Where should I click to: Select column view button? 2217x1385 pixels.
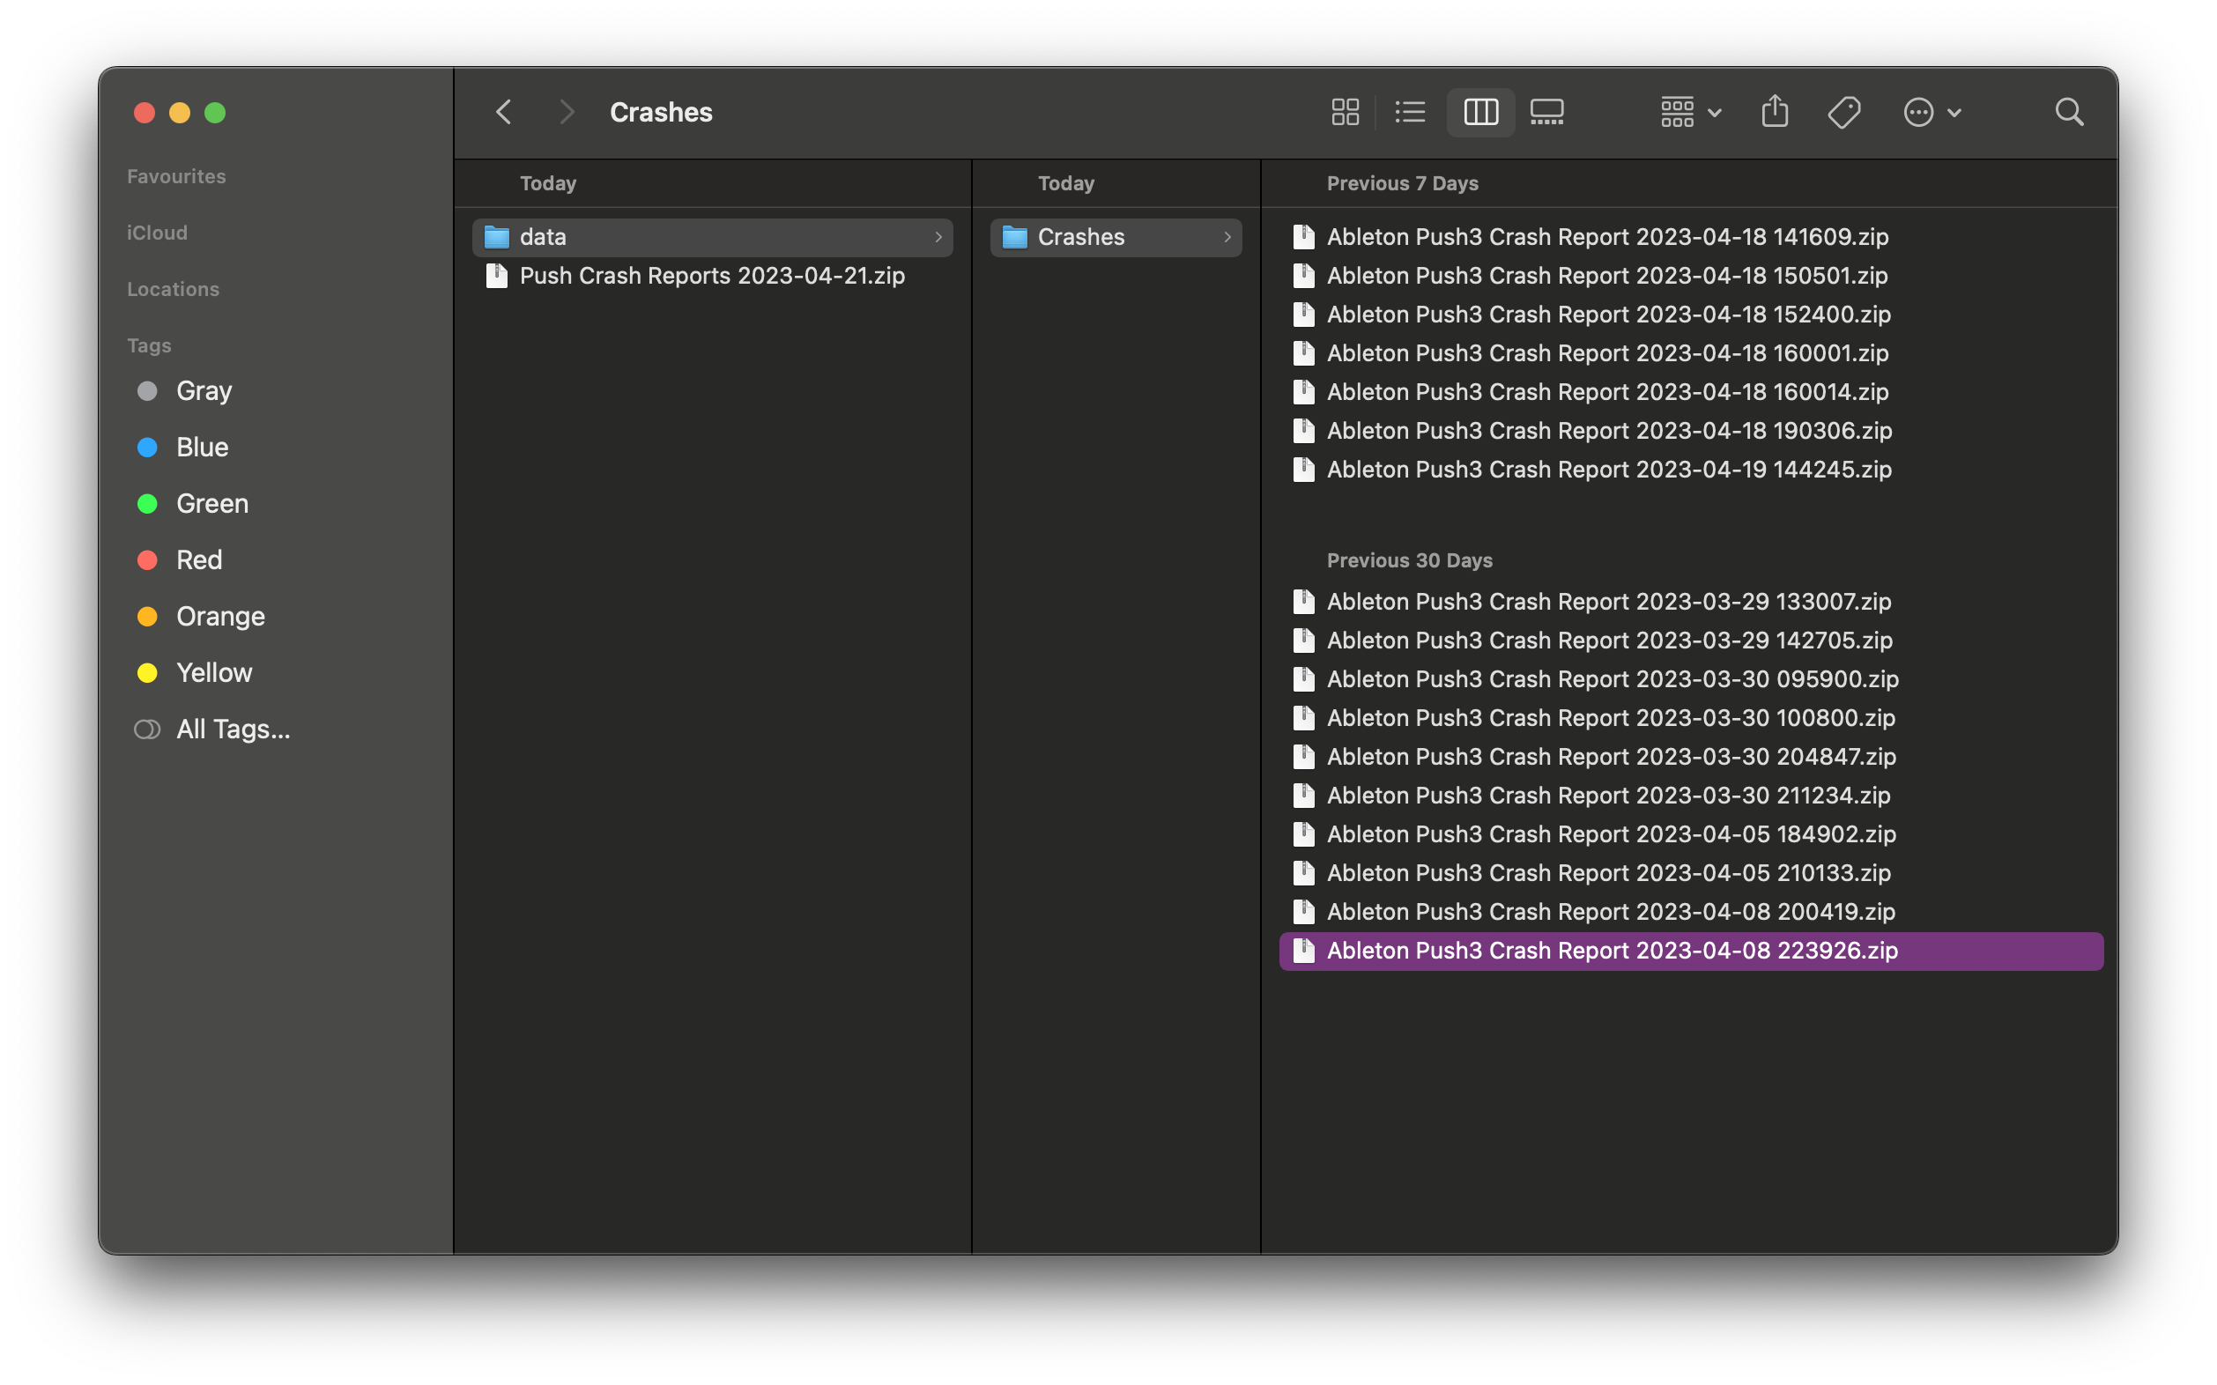click(x=1480, y=113)
